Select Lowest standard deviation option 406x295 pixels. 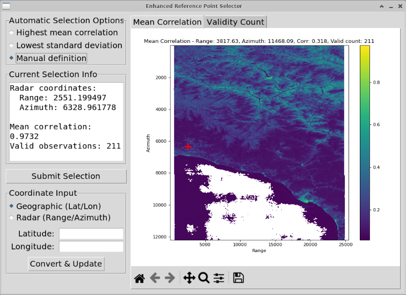[x=66, y=46]
